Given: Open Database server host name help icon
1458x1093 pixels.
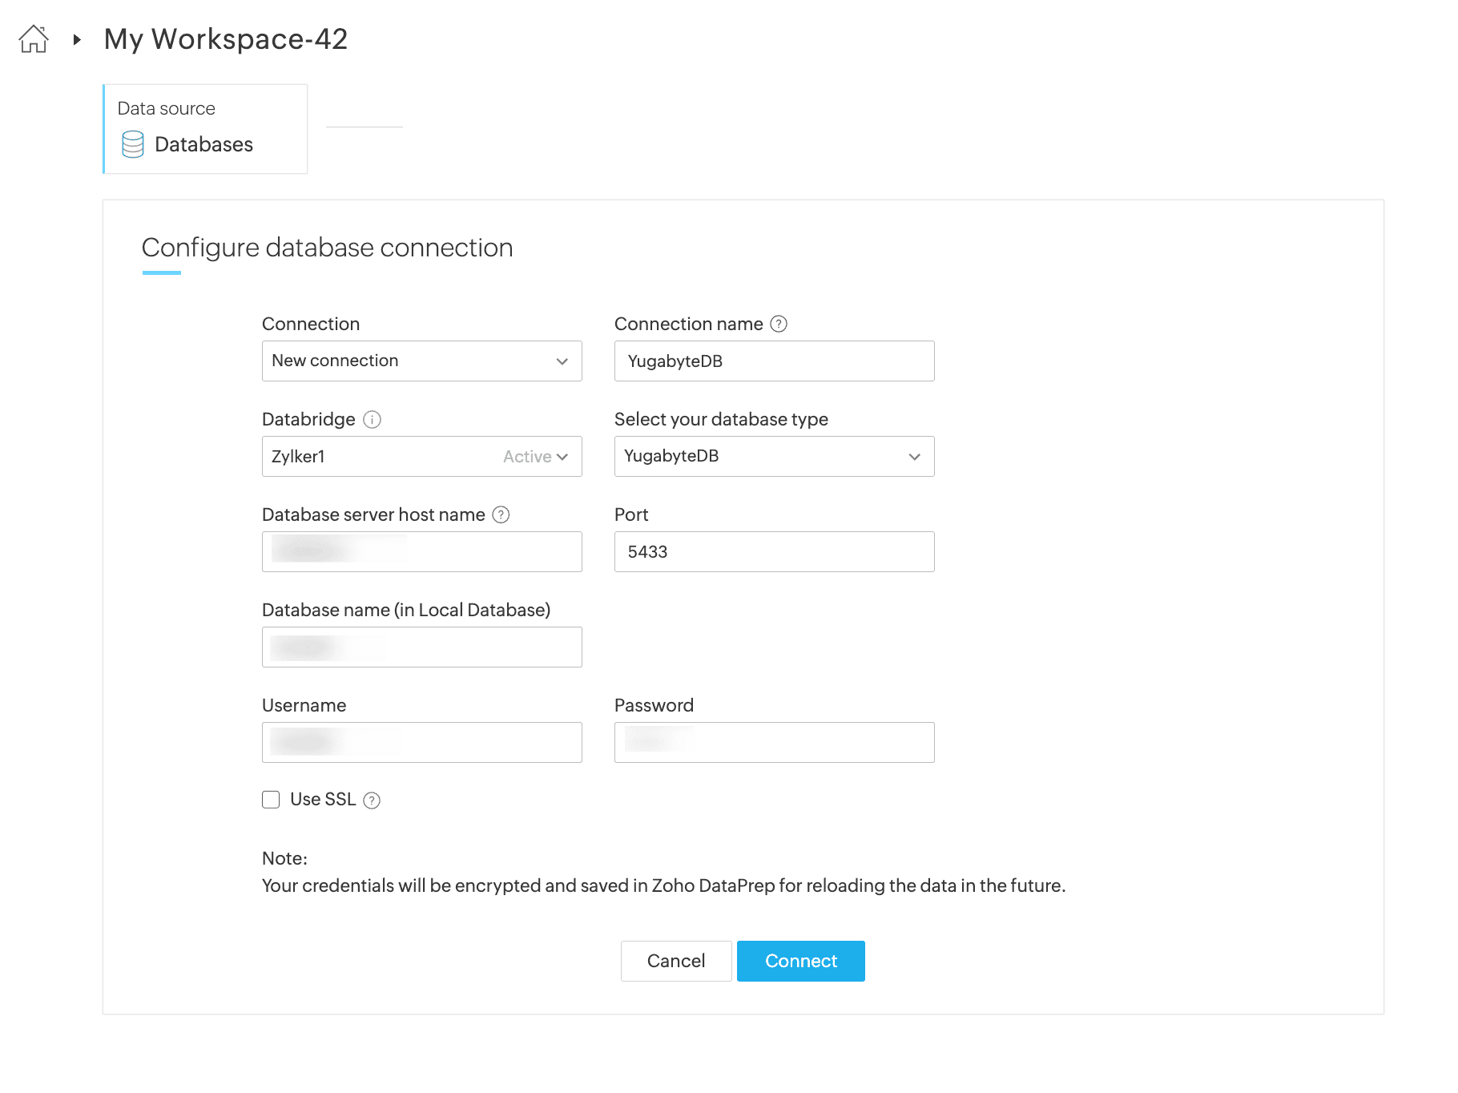Looking at the screenshot, I should coord(501,514).
